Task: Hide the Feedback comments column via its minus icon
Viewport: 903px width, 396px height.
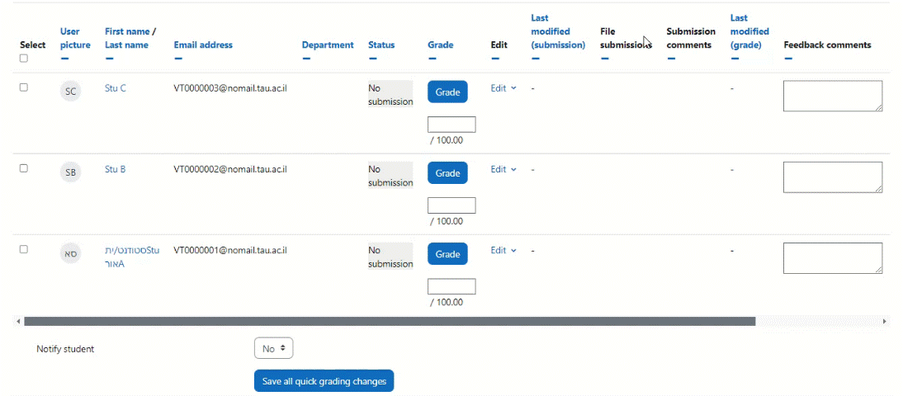Action: click(787, 59)
